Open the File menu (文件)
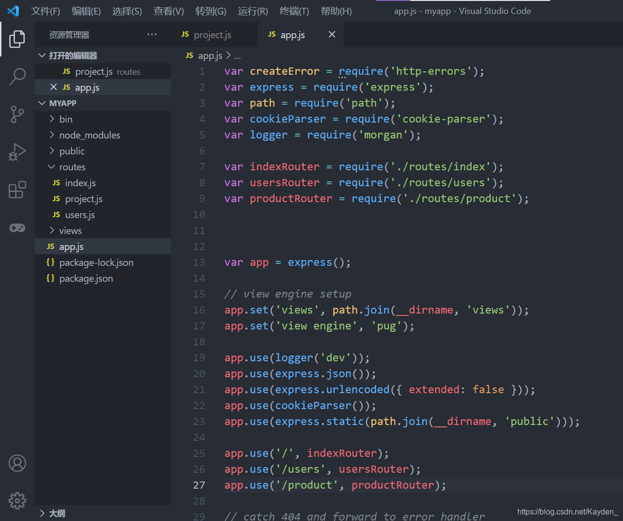This screenshot has height=521, width=623. click(45, 11)
